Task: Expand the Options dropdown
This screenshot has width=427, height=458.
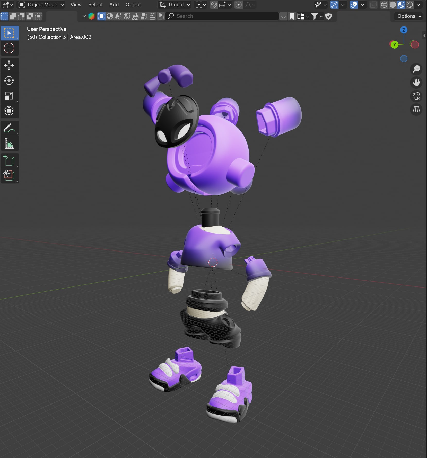Action: (409, 16)
